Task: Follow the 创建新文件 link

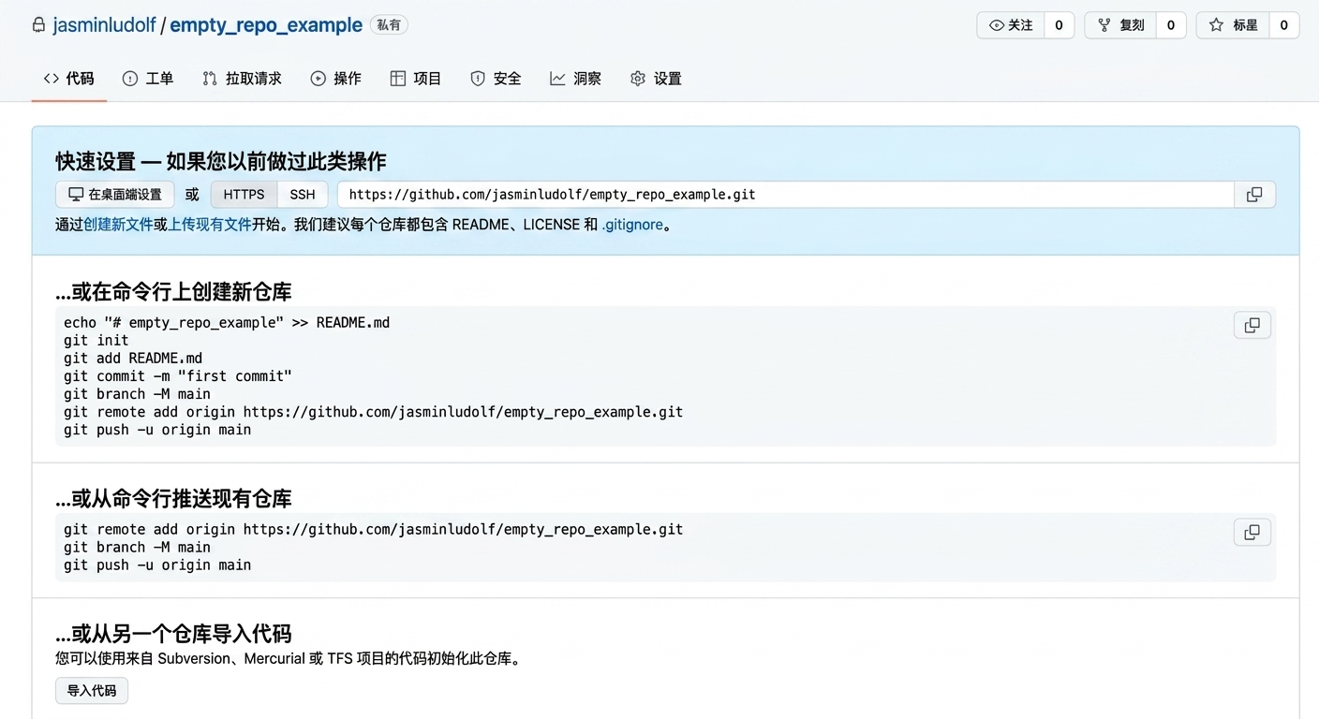Action: [118, 225]
